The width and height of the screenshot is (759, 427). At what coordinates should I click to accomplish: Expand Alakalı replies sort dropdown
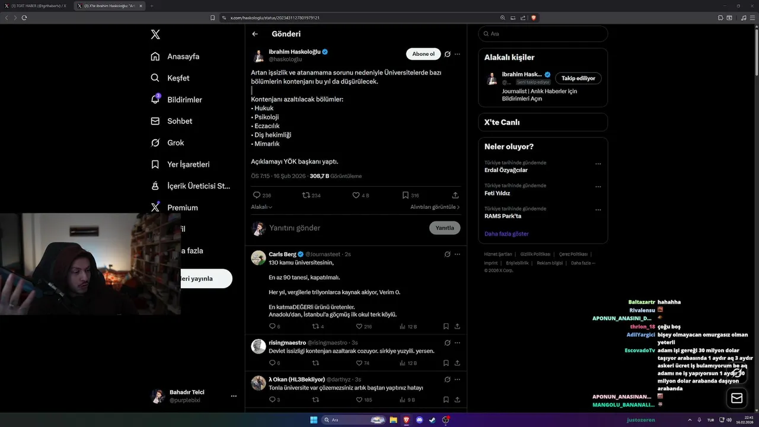[x=261, y=207]
